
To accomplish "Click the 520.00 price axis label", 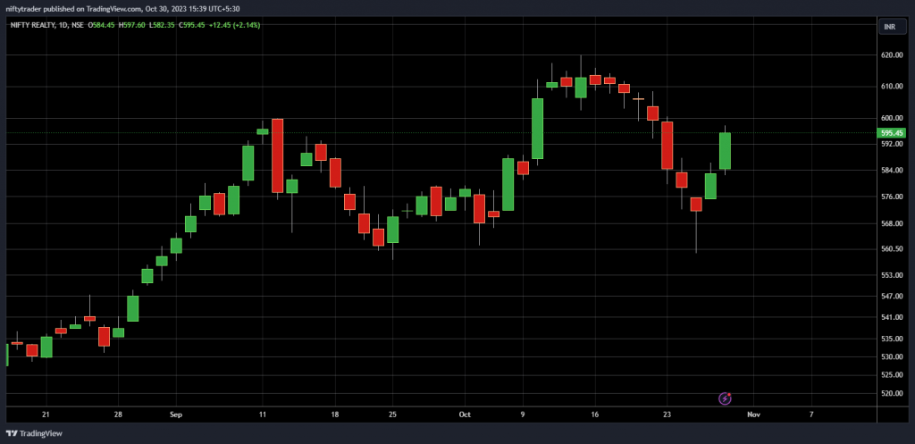I will (x=894, y=393).
